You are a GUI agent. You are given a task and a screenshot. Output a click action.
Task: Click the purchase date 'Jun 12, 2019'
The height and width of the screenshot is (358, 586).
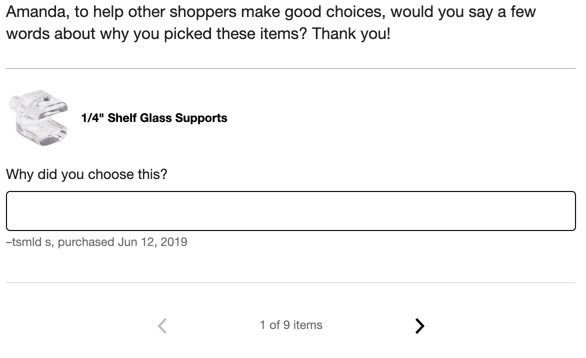click(x=152, y=242)
